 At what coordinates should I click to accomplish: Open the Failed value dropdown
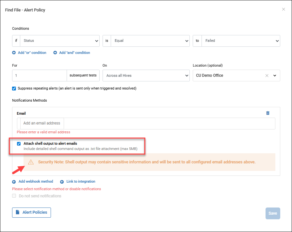[241, 41]
